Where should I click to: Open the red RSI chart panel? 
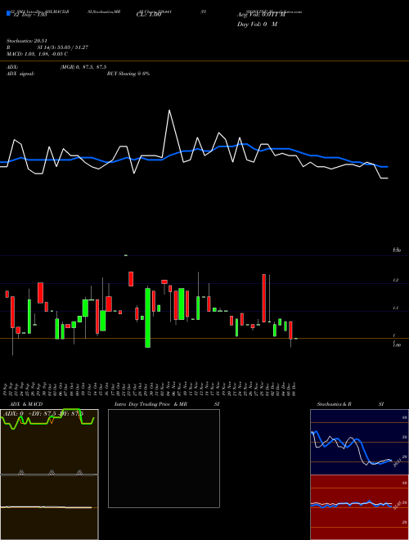pos(359,507)
